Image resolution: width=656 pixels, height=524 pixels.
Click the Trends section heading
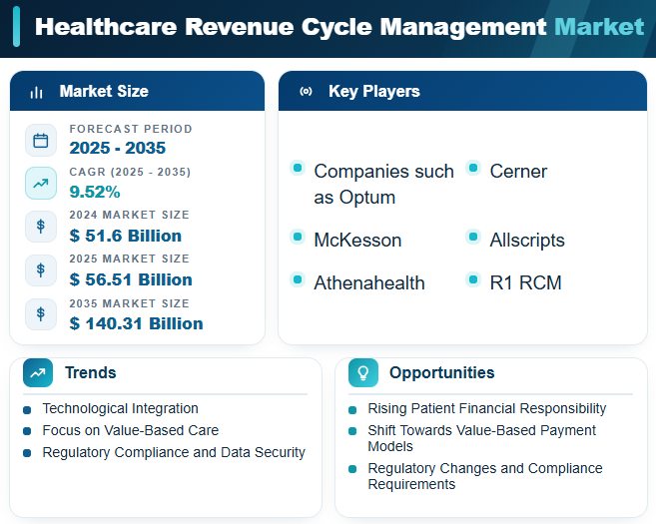(x=91, y=372)
